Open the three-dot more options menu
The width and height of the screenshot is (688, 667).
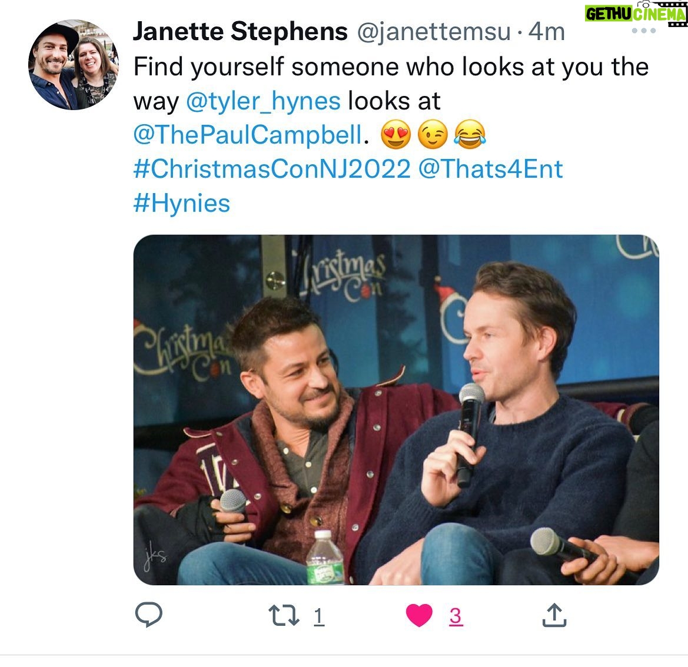(644, 31)
